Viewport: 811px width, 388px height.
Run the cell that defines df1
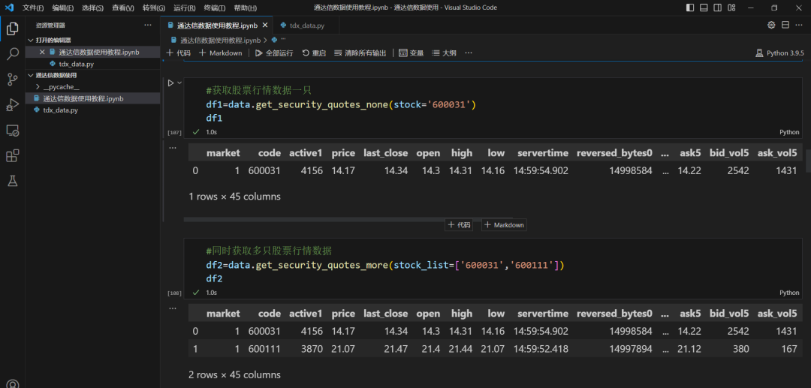click(170, 83)
